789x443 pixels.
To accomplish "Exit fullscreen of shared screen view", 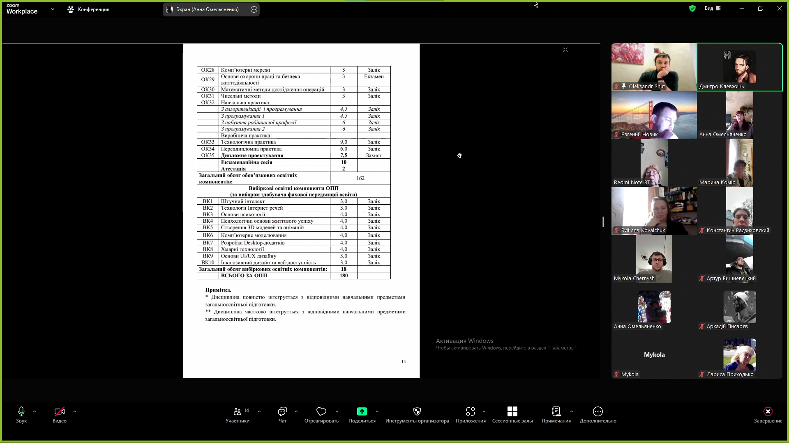I will coord(565,50).
